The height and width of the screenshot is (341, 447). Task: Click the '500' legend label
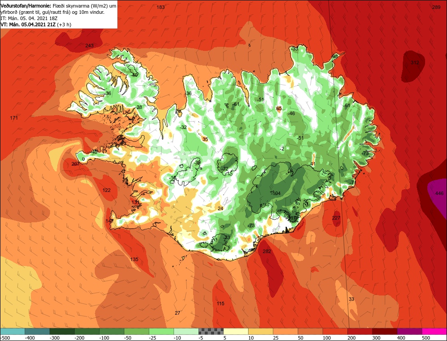(426, 338)
